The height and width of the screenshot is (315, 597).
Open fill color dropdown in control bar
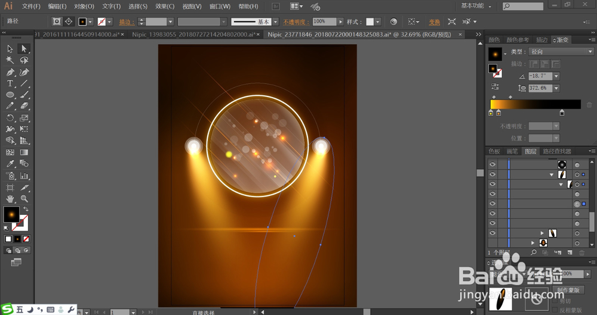(91, 22)
